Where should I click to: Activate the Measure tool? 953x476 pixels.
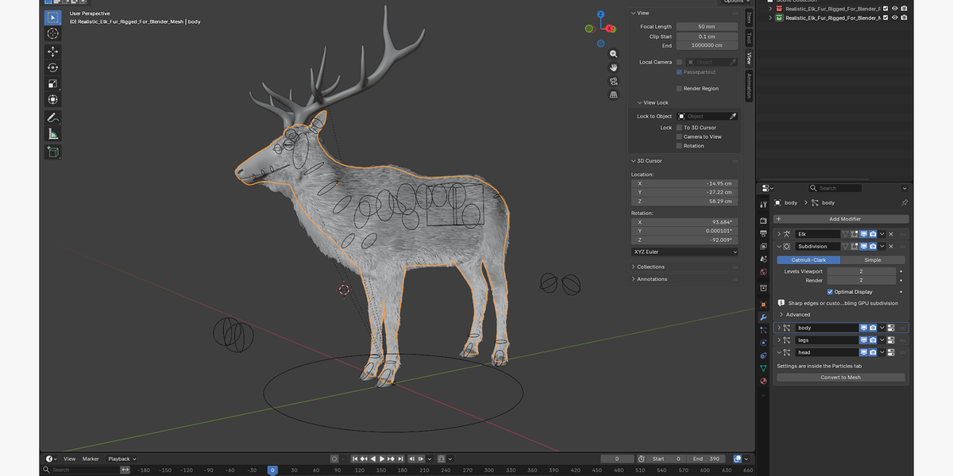(x=52, y=133)
